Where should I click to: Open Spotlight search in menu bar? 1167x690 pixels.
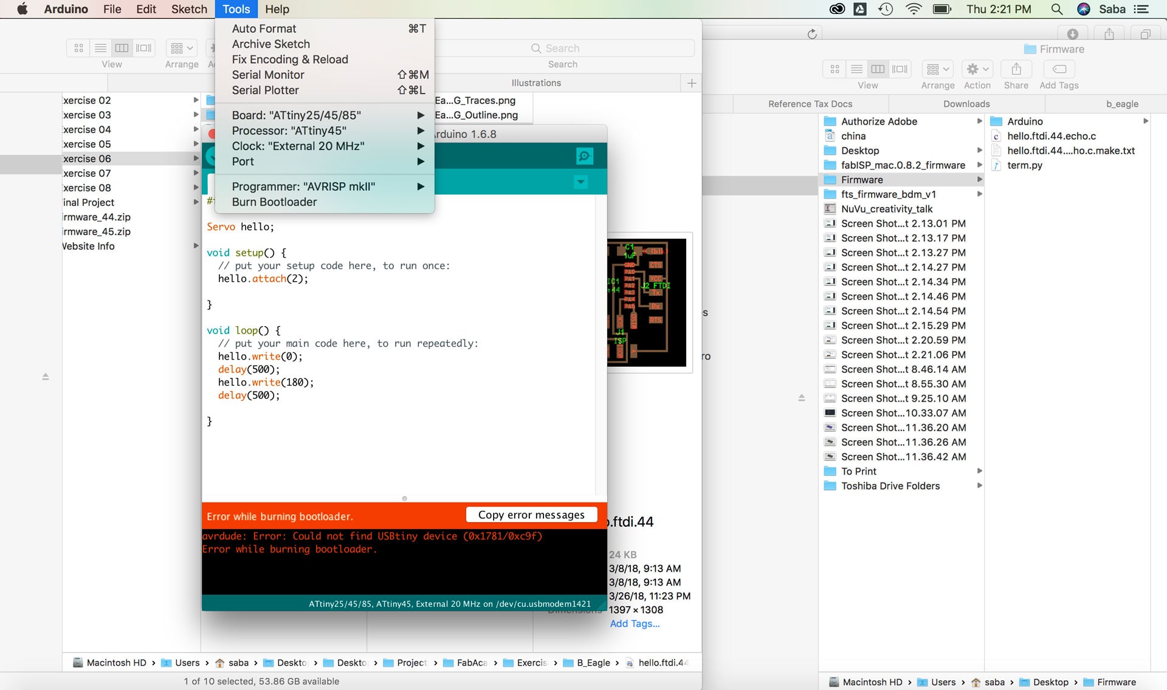[1057, 9]
